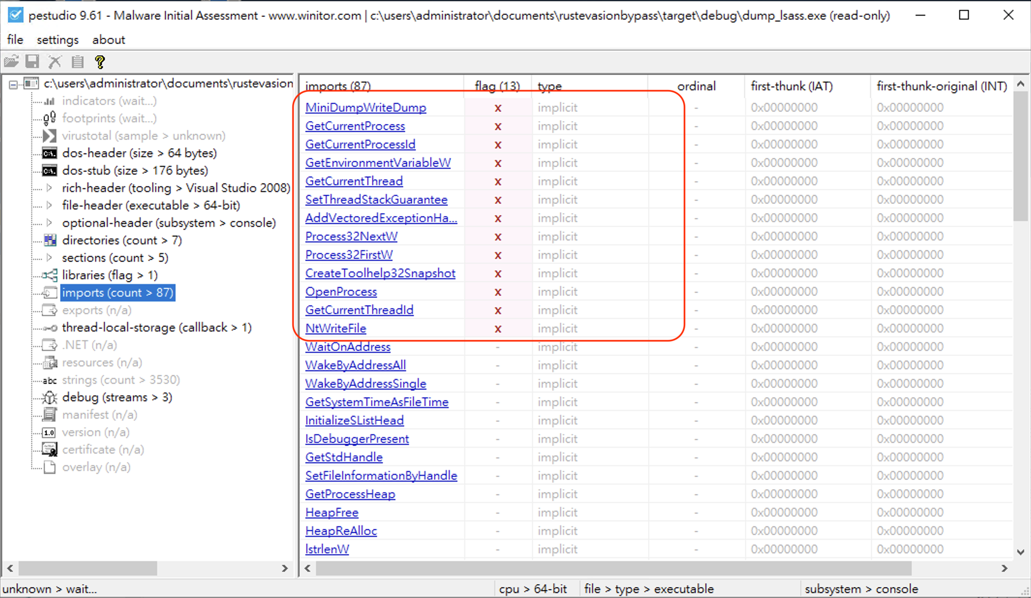Click the MiniDumpWriteDump import link
The width and height of the screenshot is (1031, 598).
[365, 108]
